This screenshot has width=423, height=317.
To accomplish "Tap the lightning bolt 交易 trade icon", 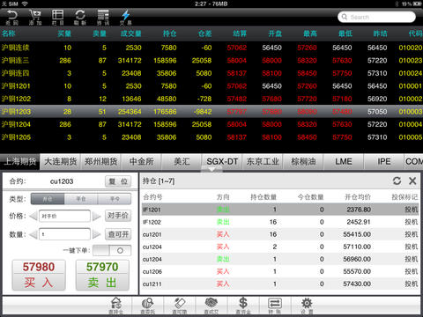I will tap(126, 18).
